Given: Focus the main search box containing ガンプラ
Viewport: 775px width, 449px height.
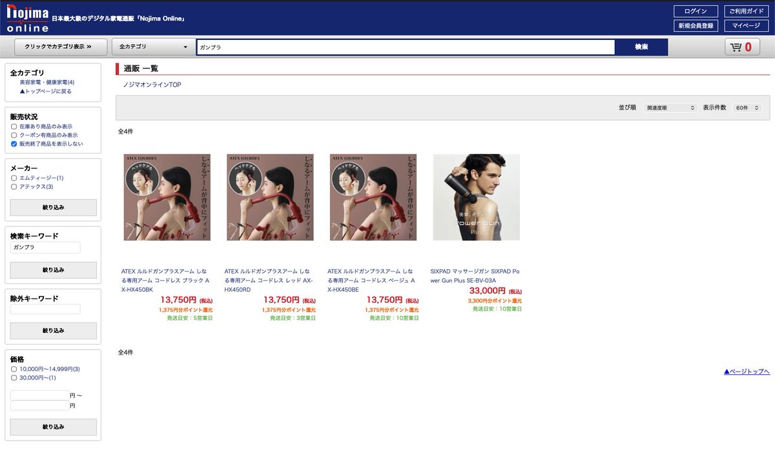Looking at the screenshot, I should point(406,47).
